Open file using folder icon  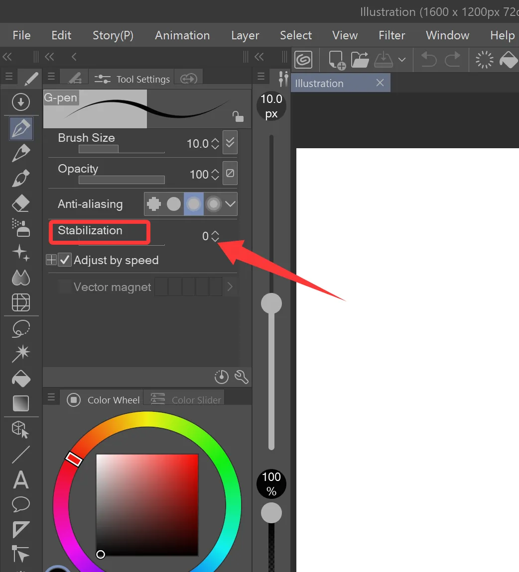(x=360, y=60)
